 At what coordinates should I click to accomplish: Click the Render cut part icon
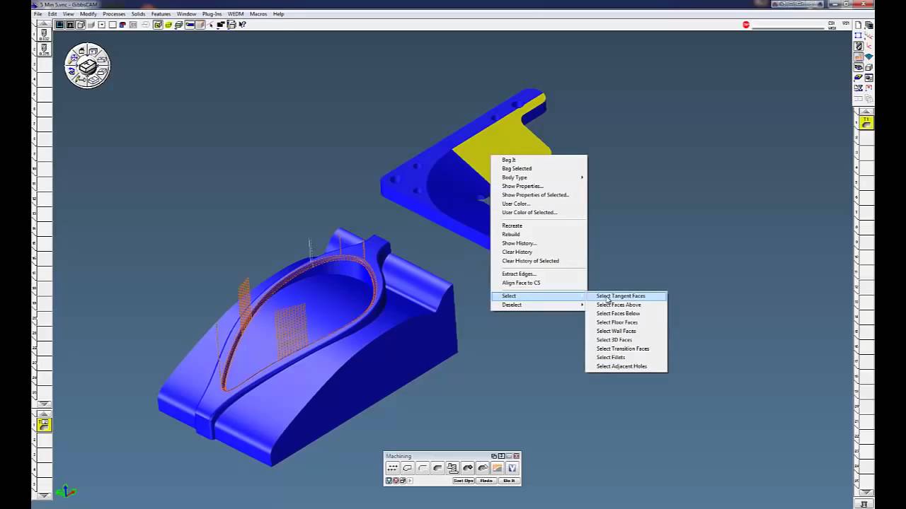pos(859,77)
